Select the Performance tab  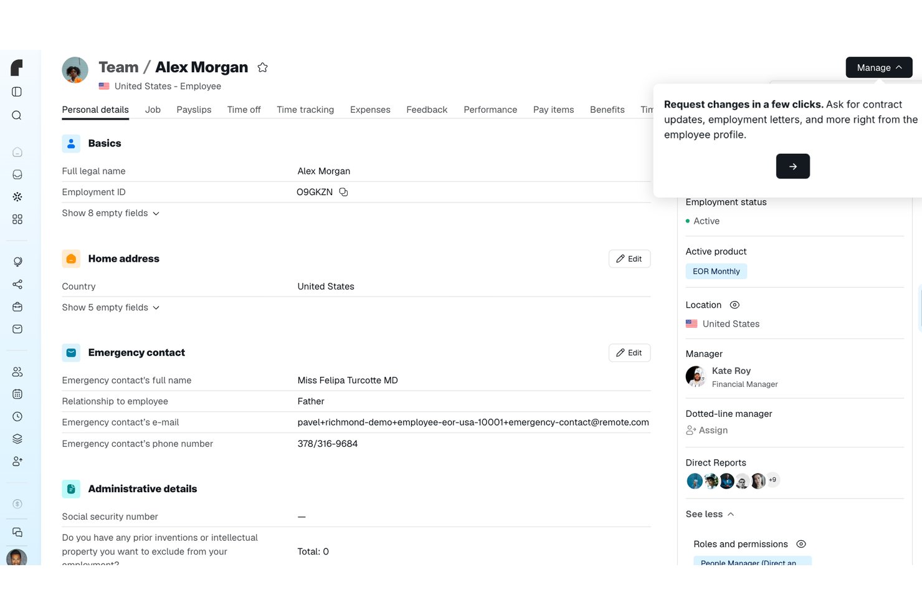click(x=490, y=110)
